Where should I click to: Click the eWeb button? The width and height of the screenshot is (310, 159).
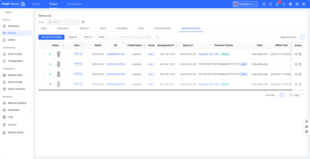102,37
